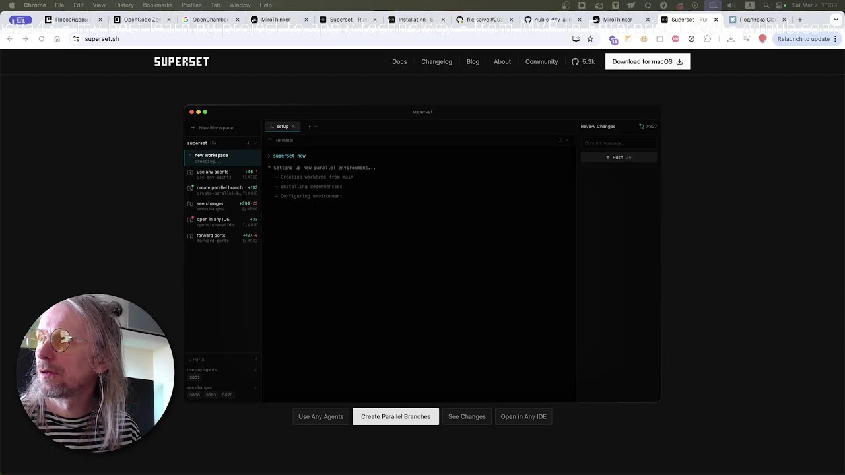Open the Docs link
This screenshot has height=475, width=845.
coord(399,61)
